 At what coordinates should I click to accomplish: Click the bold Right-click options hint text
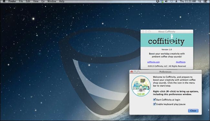coord(176,93)
